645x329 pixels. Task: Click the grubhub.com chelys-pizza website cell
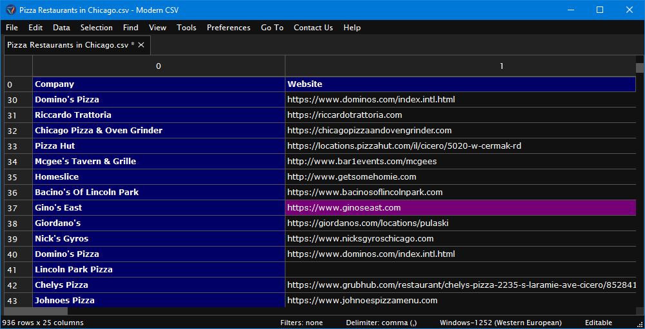coord(460,285)
